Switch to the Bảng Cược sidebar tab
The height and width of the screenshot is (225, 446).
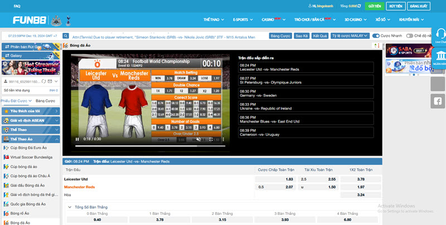46,101
